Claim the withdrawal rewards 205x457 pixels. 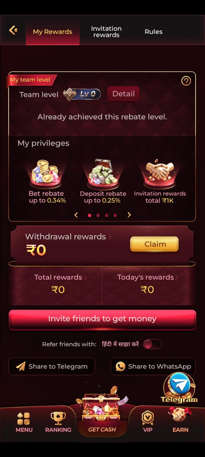point(154,244)
